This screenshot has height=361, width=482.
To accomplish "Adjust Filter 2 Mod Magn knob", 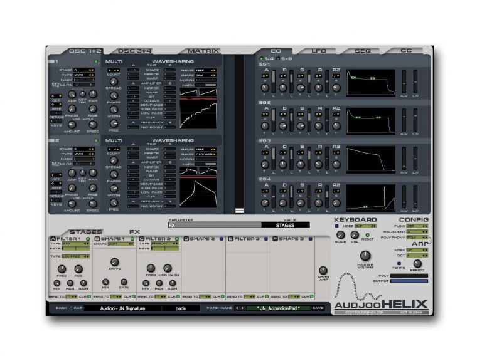I will point(168,268).
